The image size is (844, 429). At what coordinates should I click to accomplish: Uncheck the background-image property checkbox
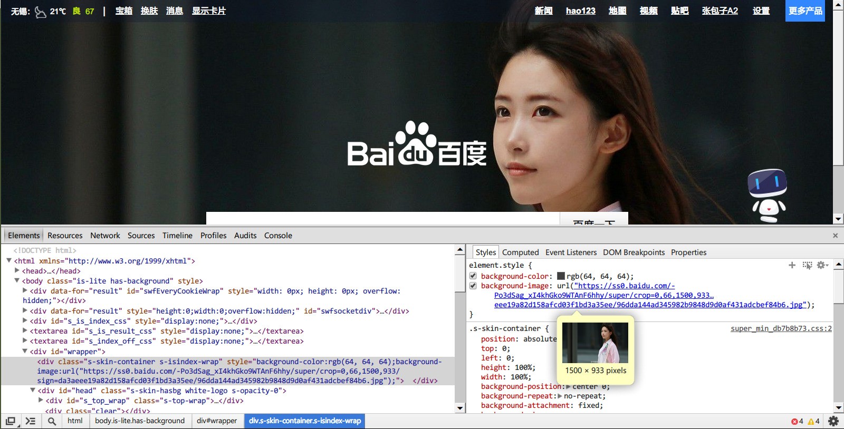pyautogui.click(x=473, y=286)
